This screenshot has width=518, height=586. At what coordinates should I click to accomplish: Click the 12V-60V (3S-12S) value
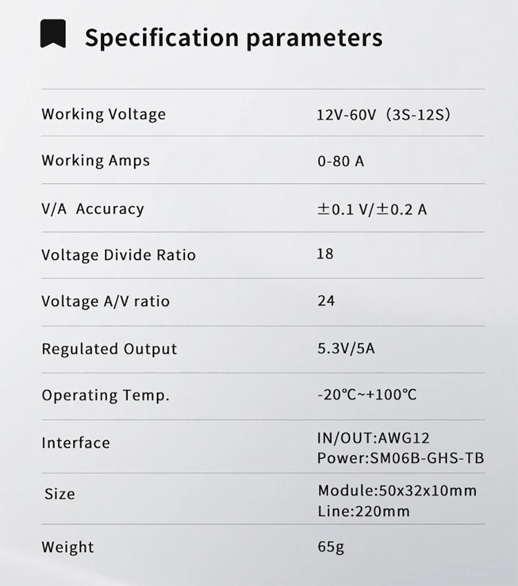tap(383, 115)
